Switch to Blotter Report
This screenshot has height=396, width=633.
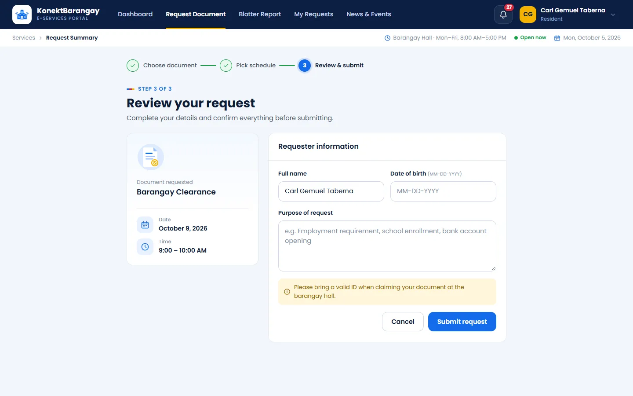(x=260, y=14)
